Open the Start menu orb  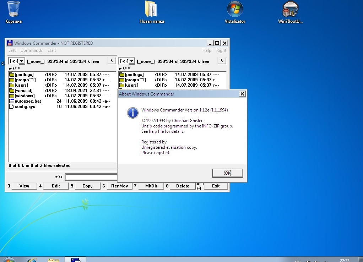[9, 260]
